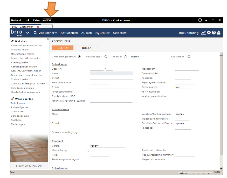The width and height of the screenshot is (227, 178).
Task: Close the BRIO - Zoekscherm tab
Action: (x=38, y=27)
